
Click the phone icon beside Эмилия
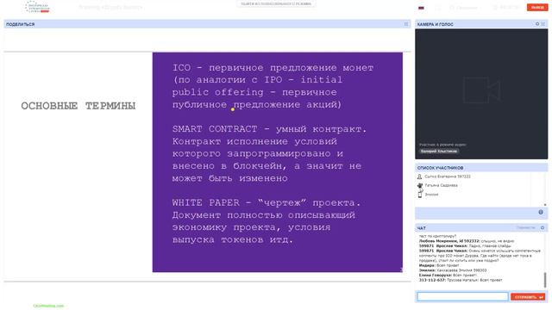point(420,195)
